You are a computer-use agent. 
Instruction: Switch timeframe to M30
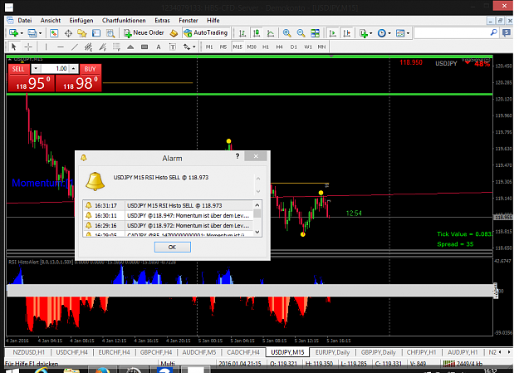[x=252, y=47]
